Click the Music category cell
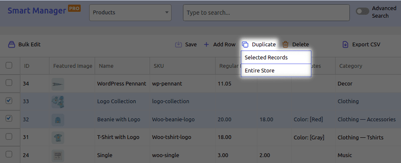Screen dimensions: 401x163 click(x=368, y=155)
